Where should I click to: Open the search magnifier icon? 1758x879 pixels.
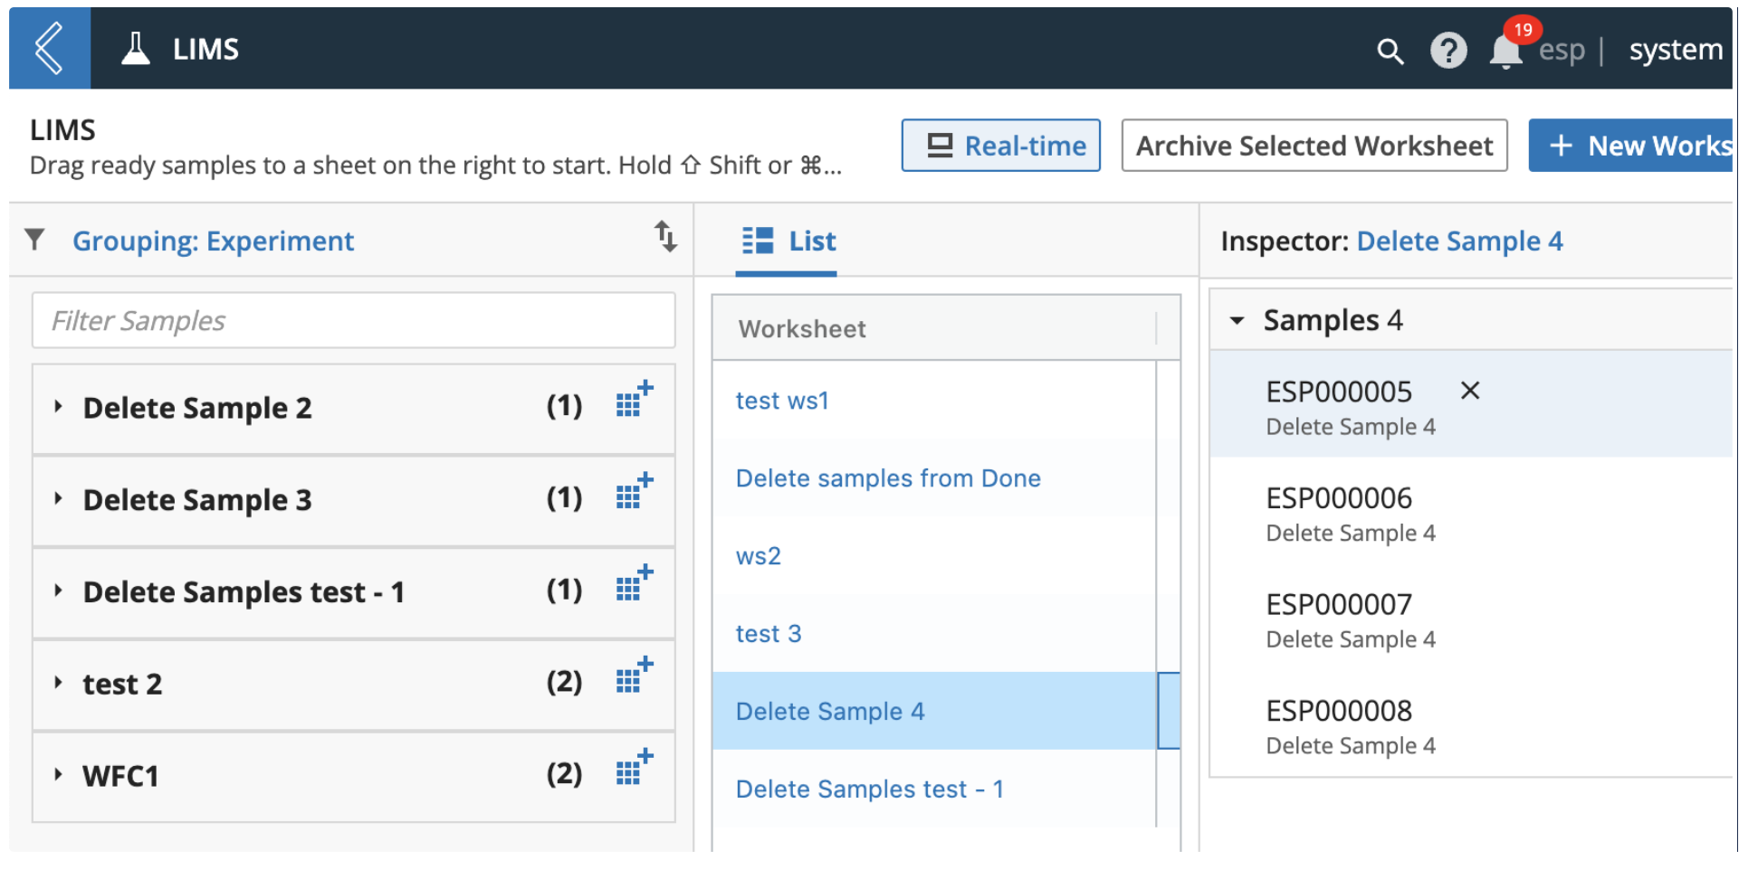click(x=1390, y=51)
